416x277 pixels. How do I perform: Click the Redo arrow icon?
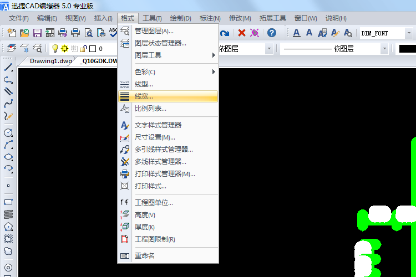click(x=225, y=33)
